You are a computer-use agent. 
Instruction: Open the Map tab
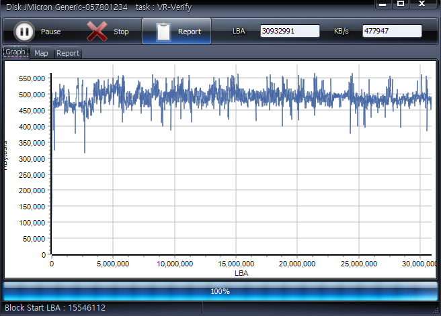pyautogui.click(x=41, y=53)
